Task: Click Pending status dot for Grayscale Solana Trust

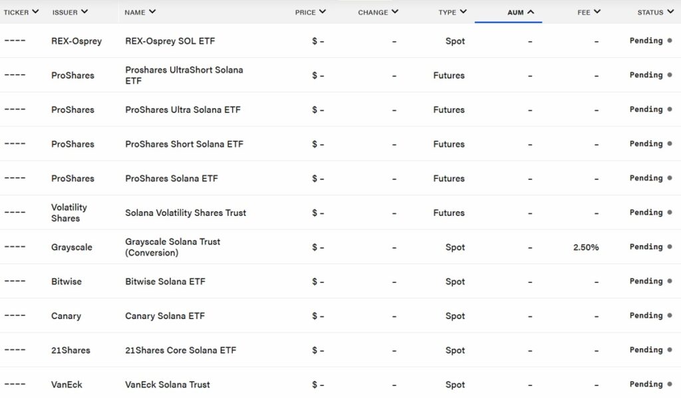Action: (x=669, y=247)
